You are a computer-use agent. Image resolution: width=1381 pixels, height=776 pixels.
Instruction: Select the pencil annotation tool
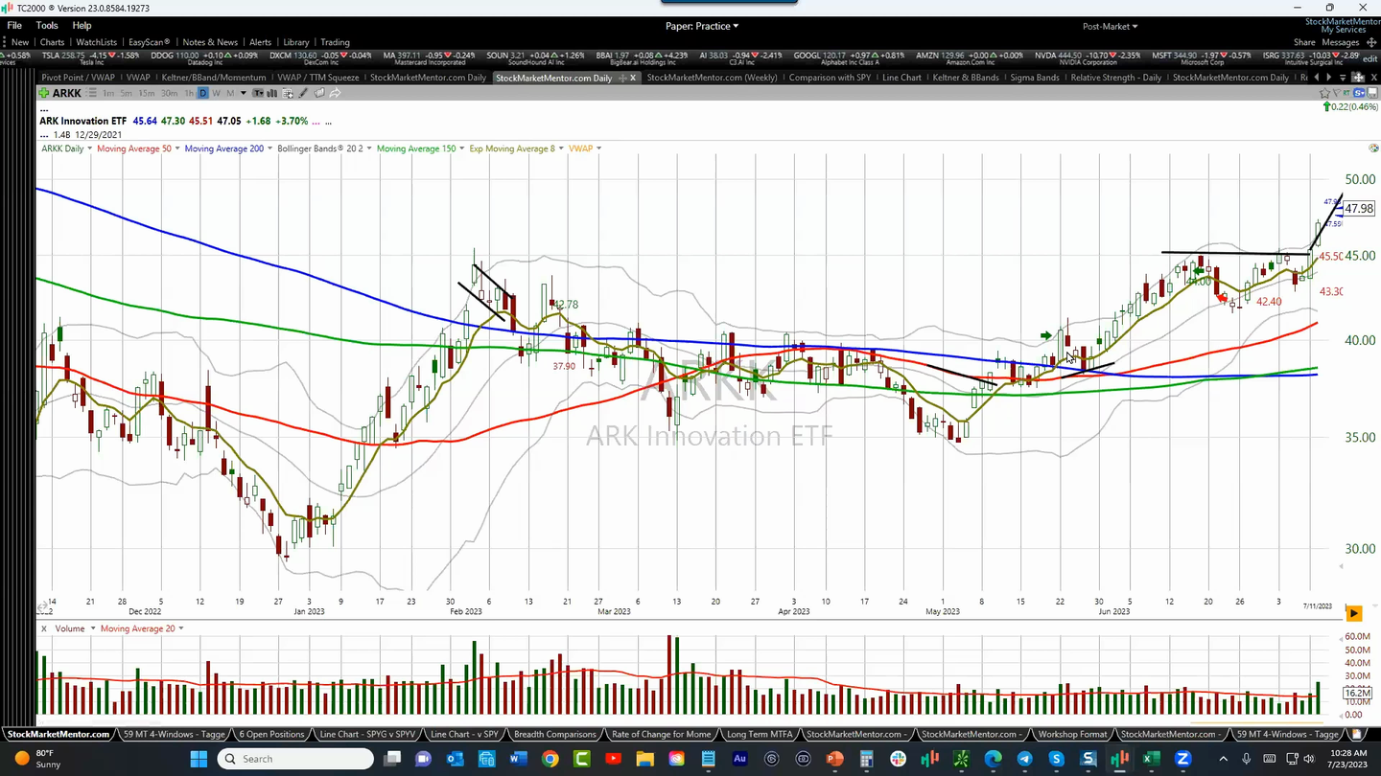(x=303, y=93)
